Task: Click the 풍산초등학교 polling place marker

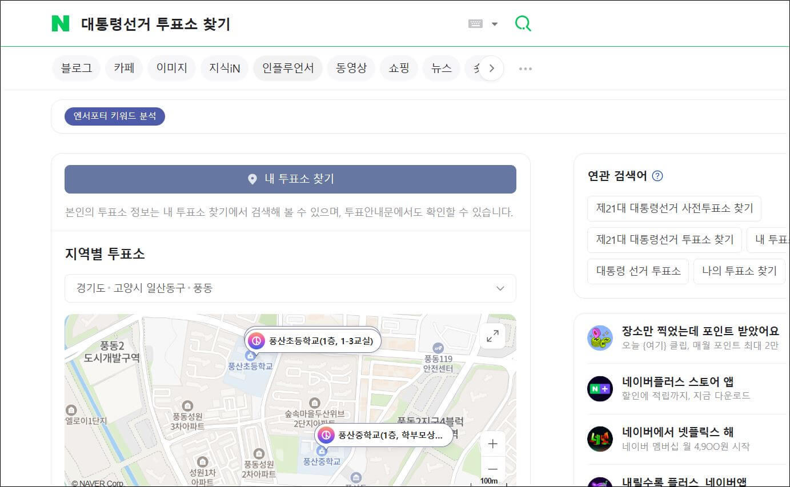Action: [x=313, y=341]
